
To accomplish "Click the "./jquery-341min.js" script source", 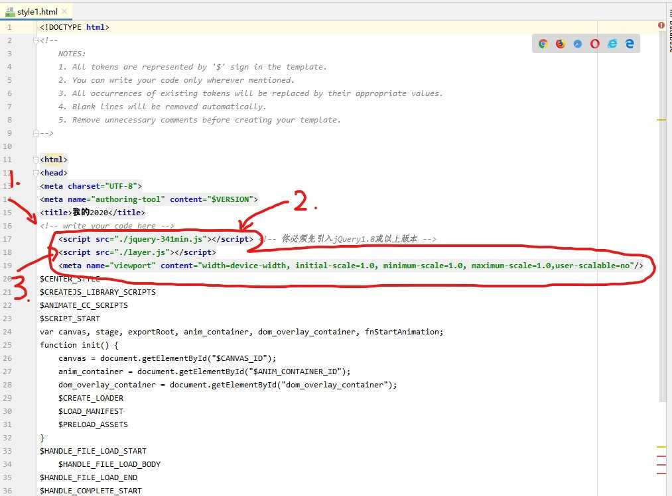I will click(x=161, y=239).
